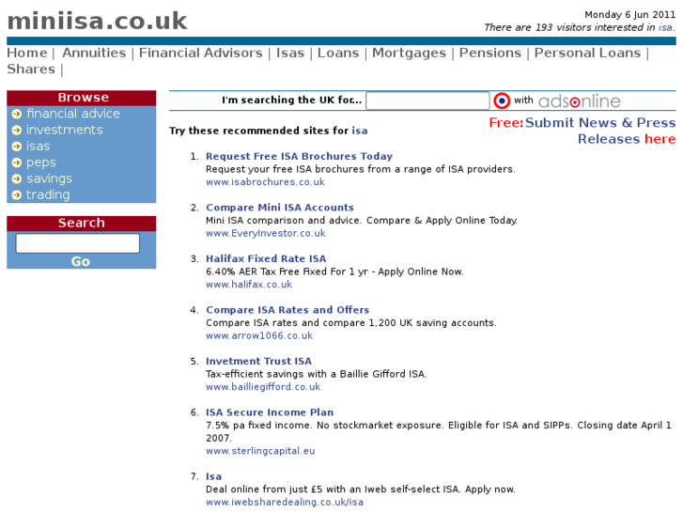Open the seventh result titled Isa

coord(213,476)
